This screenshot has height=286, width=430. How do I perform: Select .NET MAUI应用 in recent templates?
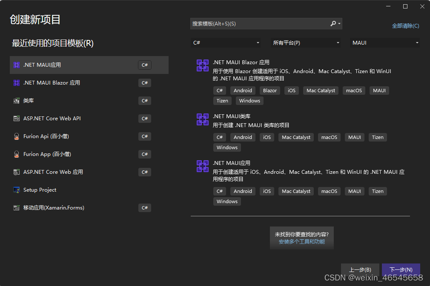[x=89, y=65]
